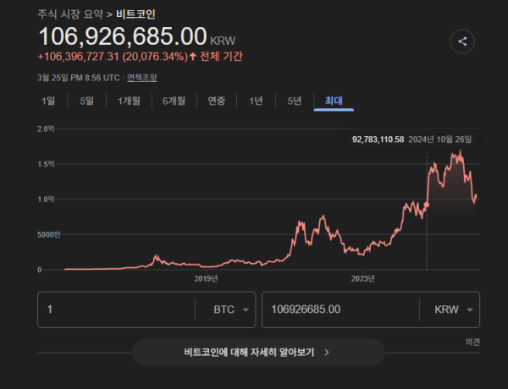Open the 면책조항 disclaimer link
This screenshot has height=389, width=508.
142,77
